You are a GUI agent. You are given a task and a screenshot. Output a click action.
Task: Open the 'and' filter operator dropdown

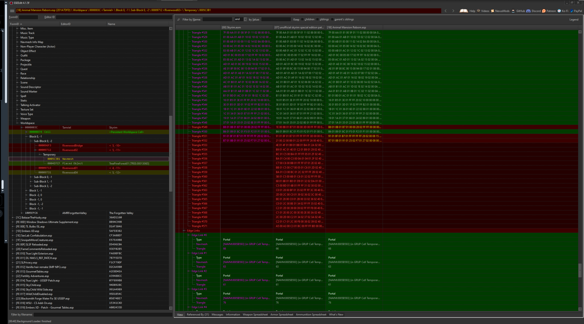[x=245, y=19]
